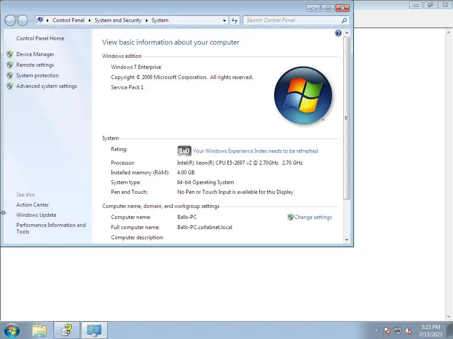Click scrollbar down arrow in background window
This screenshot has height=339, width=453.
449,317
